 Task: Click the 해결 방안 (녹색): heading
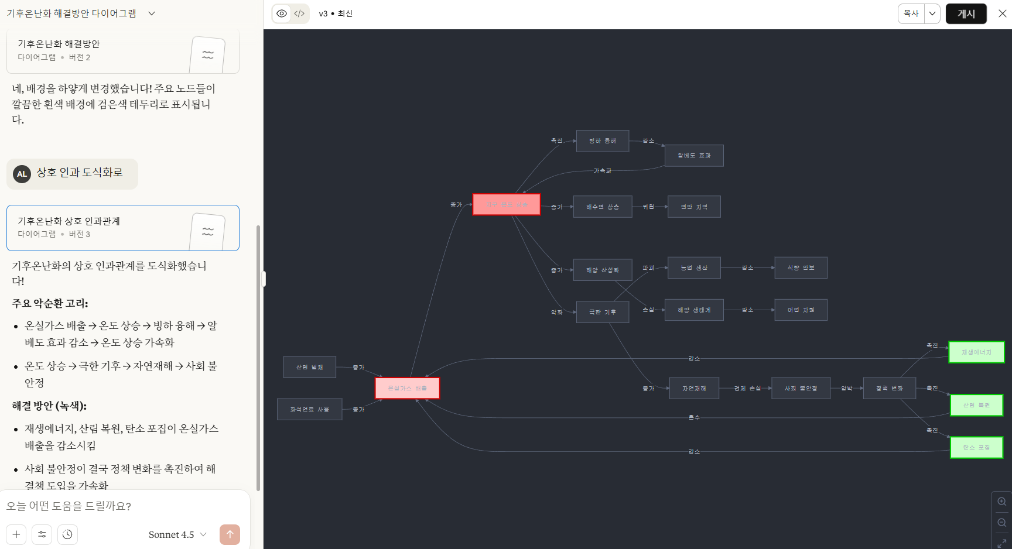coord(49,406)
